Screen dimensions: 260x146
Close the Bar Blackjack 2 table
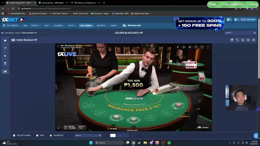58,46
